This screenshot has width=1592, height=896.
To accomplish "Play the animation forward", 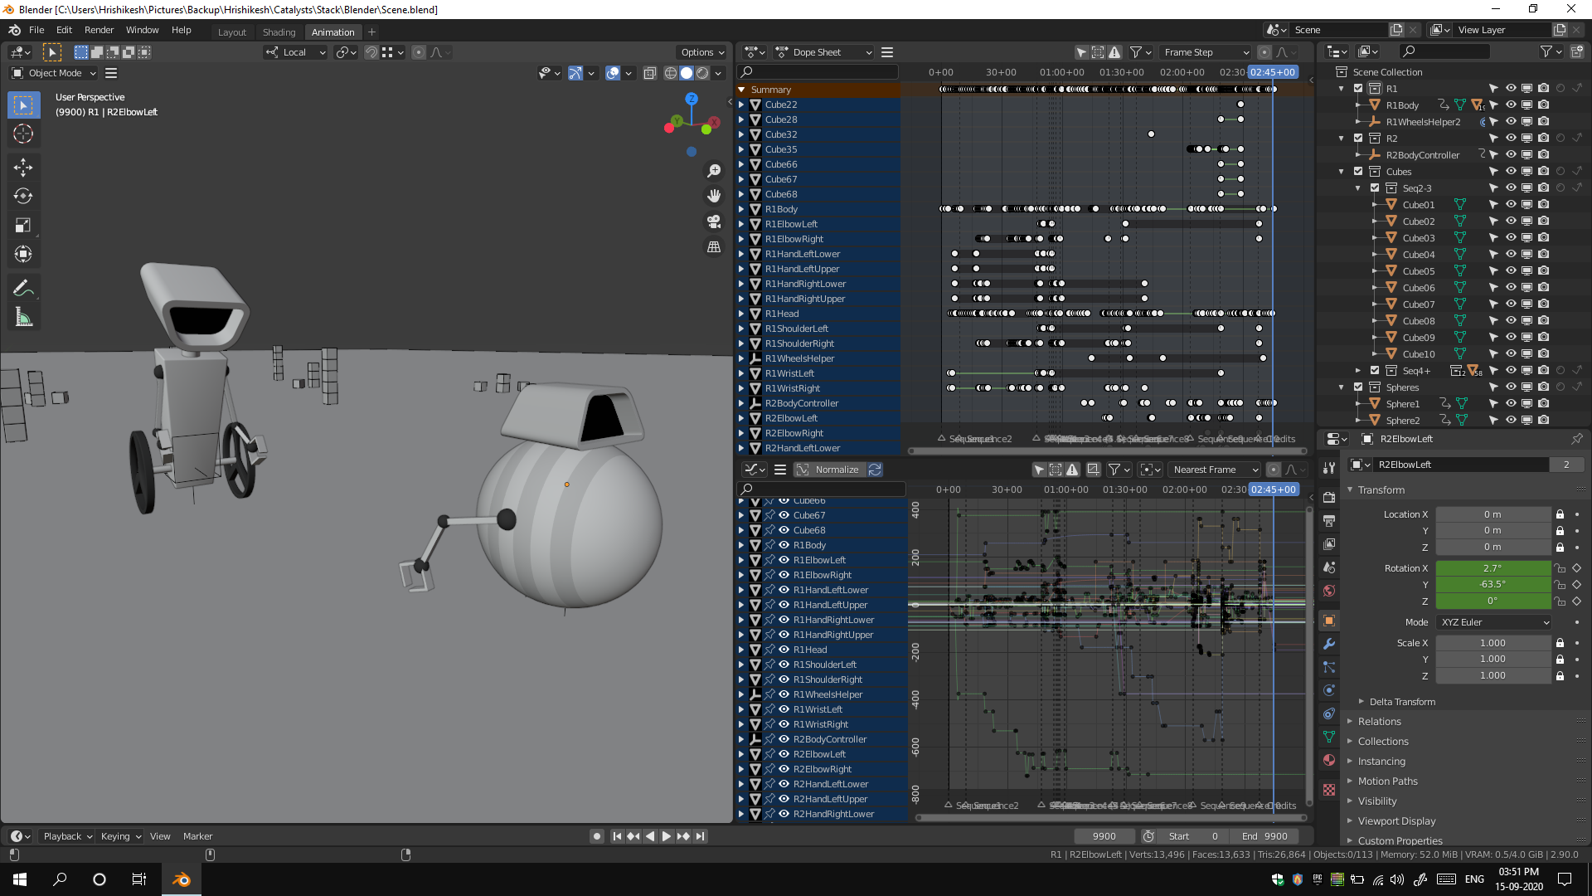I will click(x=666, y=836).
